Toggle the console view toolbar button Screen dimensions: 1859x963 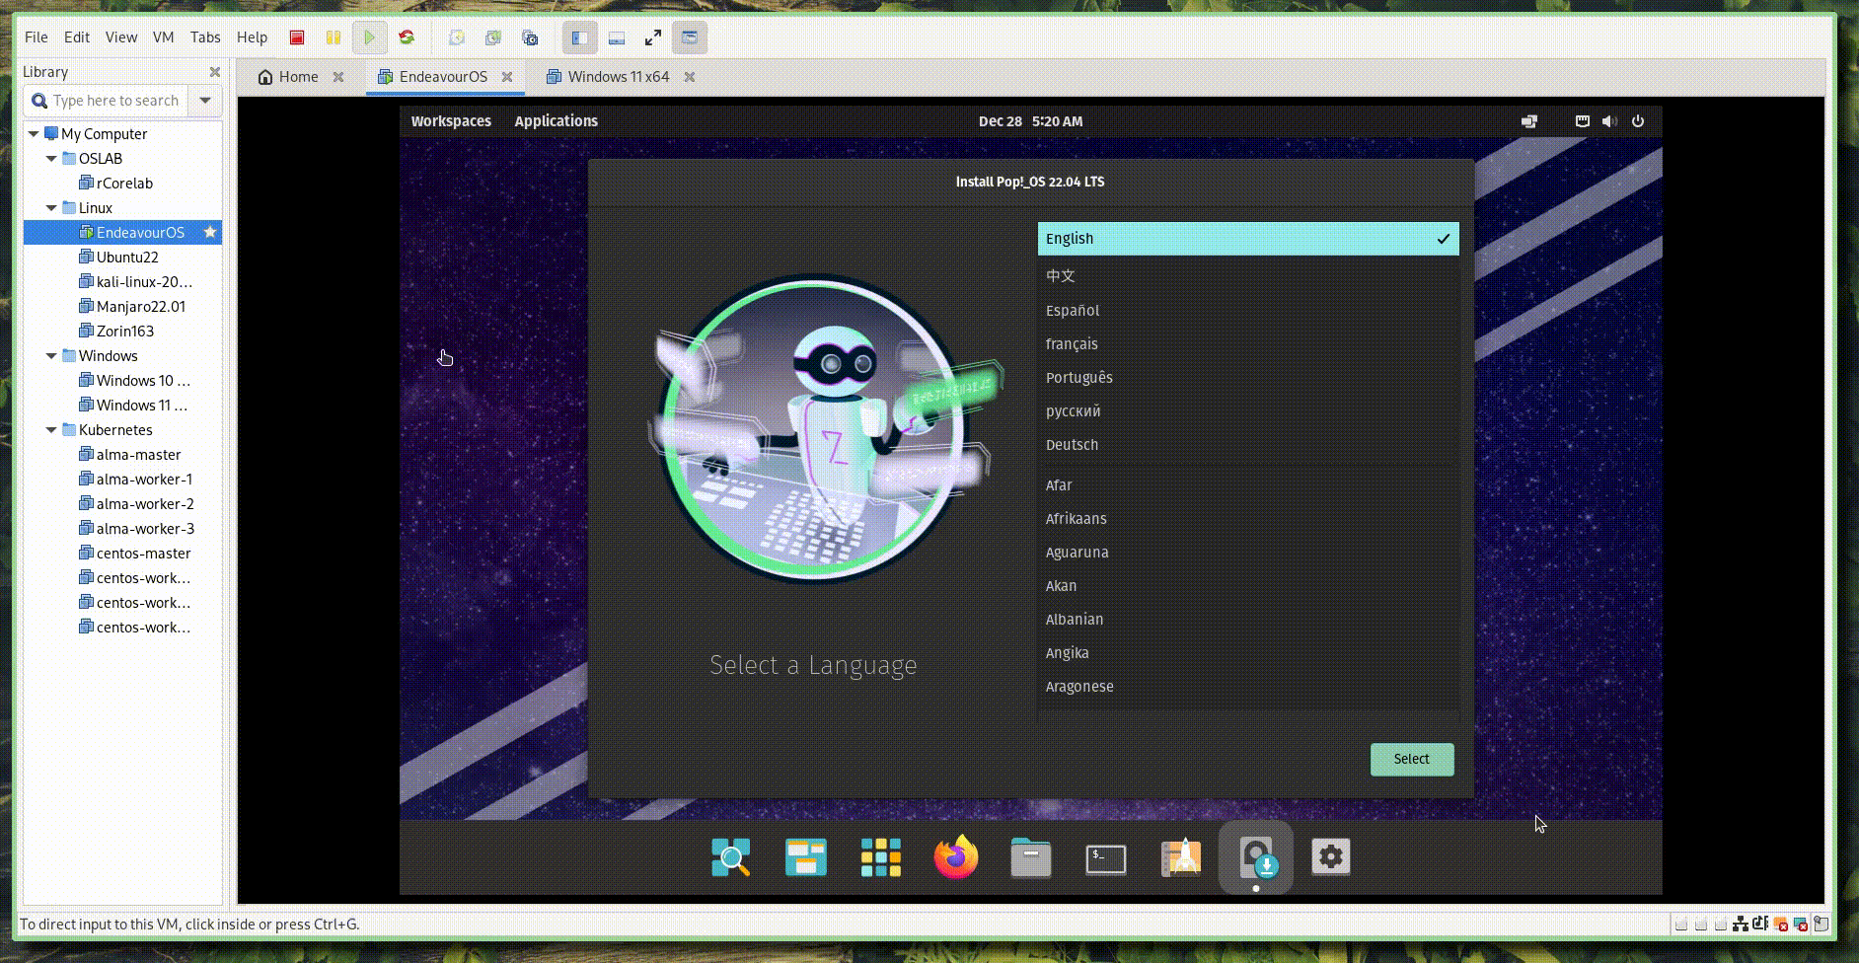[690, 37]
